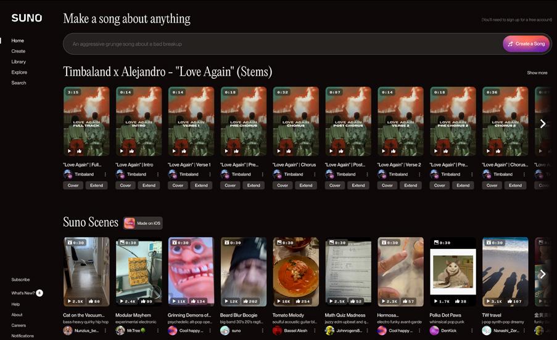Click the Create a Song button
Screen dimensions: 557x340
coord(526,44)
